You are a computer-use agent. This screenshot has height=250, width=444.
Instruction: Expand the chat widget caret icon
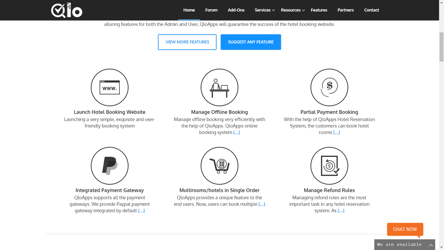tap(431, 245)
